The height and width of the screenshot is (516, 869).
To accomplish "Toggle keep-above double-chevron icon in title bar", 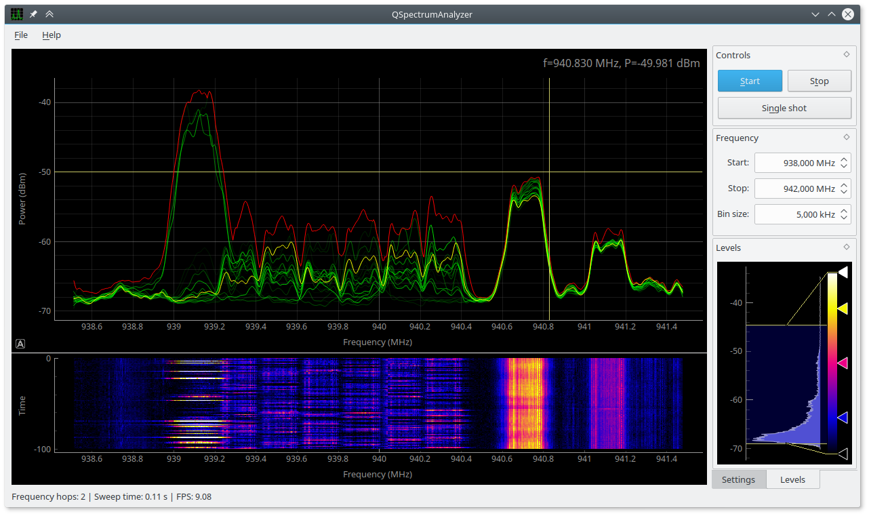I will point(49,14).
